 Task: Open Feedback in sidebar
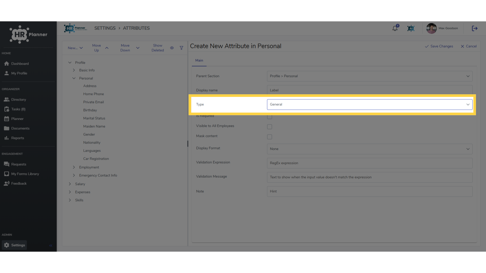pyautogui.click(x=15, y=183)
